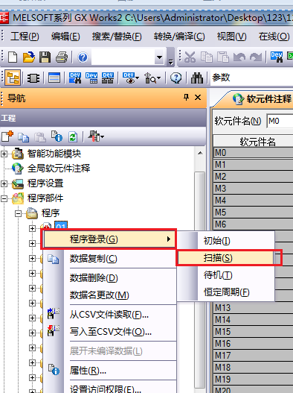
Task: Expand the 智能功能模块 tree node
Action: tap(4, 154)
